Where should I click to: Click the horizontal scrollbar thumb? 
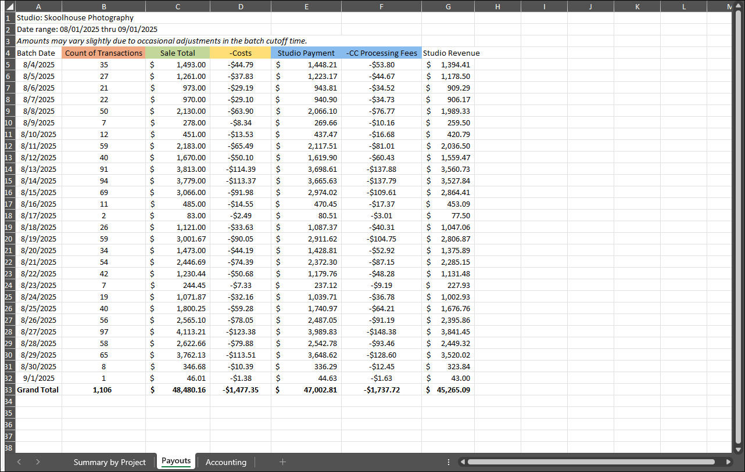click(x=591, y=462)
